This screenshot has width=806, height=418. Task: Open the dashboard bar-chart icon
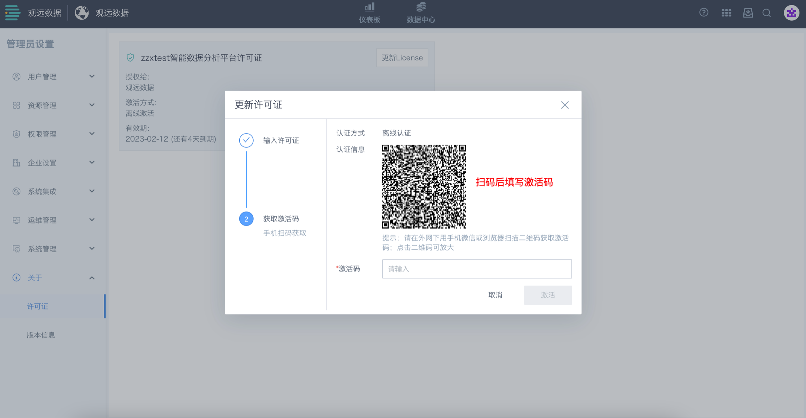coord(369,7)
